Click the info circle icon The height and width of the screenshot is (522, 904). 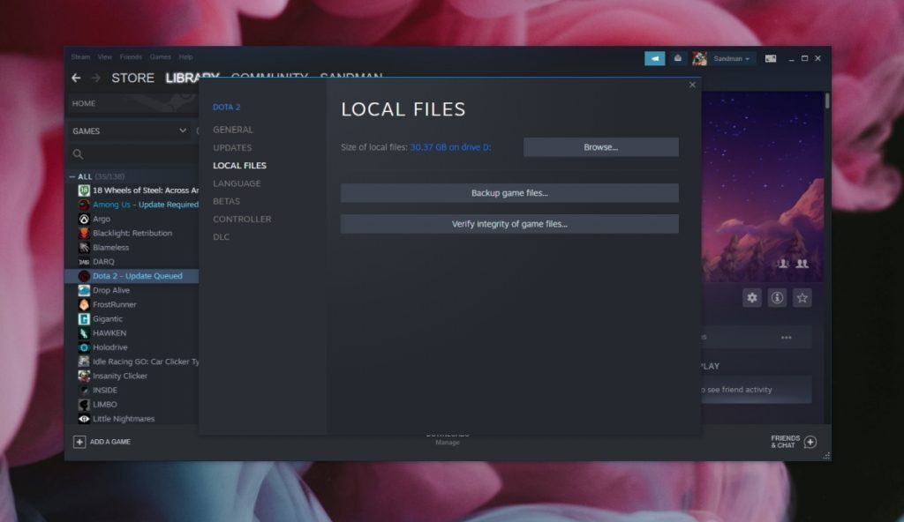[x=777, y=298]
